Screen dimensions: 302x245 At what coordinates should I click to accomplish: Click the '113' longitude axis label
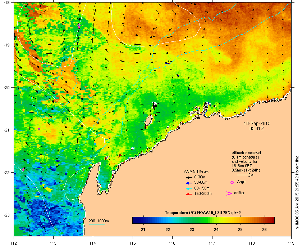pos(53,243)
